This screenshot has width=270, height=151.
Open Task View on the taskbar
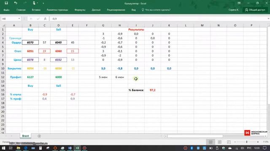11,148
